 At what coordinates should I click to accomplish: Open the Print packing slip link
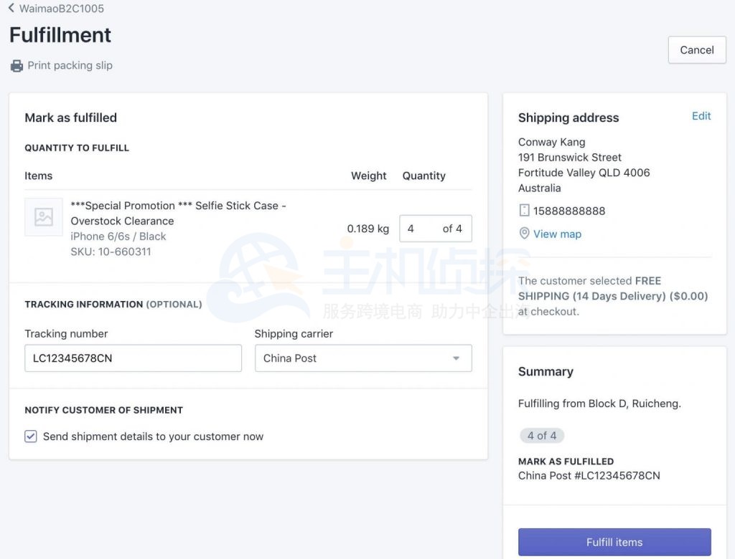click(x=70, y=66)
